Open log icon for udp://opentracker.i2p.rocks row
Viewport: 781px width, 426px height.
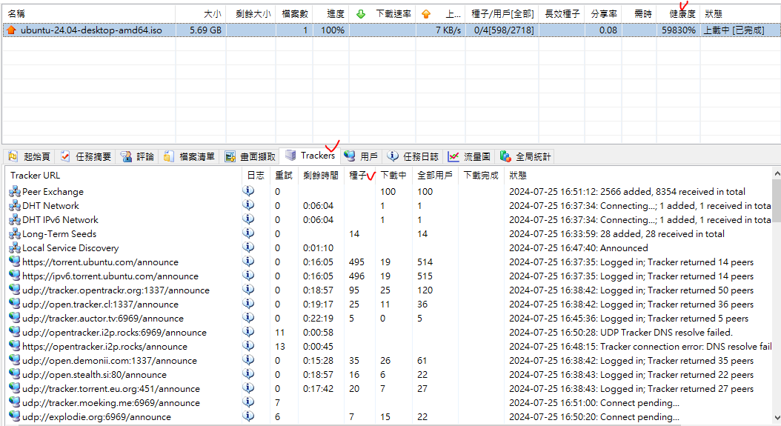coord(248,331)
